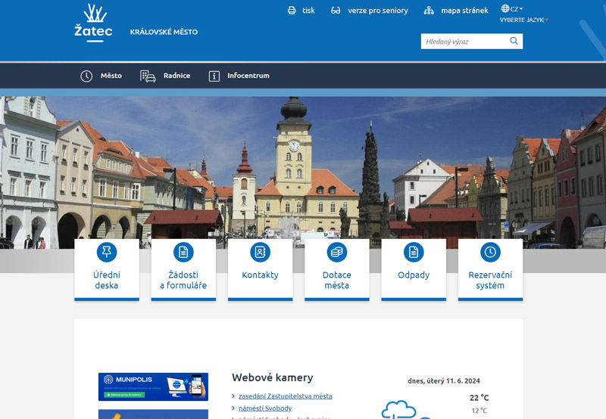This screenshot has height=419, width=606.
Task: Expand the Vyberte jazyk selector
Action: tap(523, 20)
